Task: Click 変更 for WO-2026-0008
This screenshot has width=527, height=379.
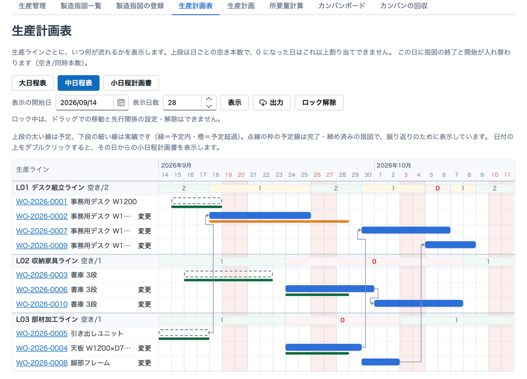Action: coord(145,363)
